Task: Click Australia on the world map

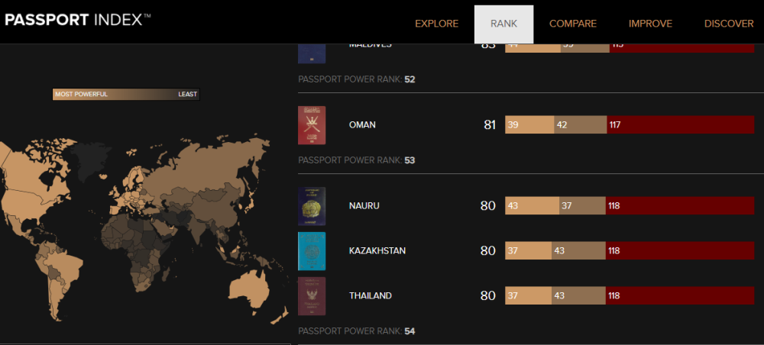Action: [251, 288]
